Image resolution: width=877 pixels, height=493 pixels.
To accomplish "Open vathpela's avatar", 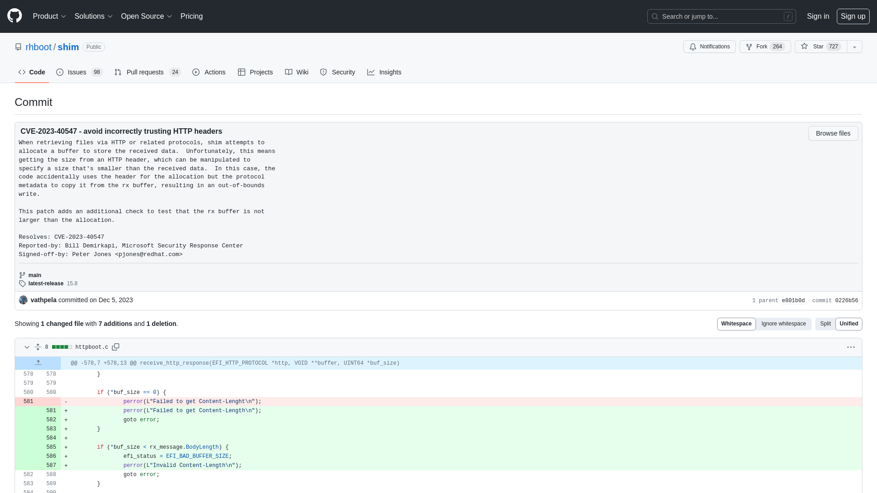I will coord(23,300).
